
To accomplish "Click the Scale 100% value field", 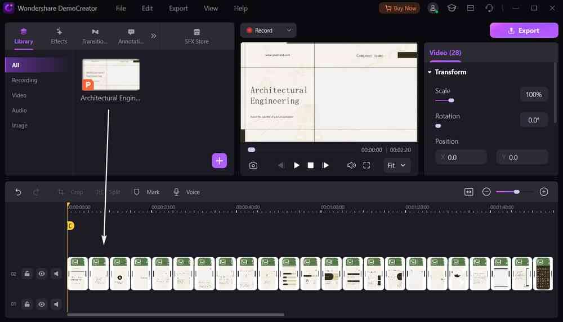I will [x=534, y=95].
